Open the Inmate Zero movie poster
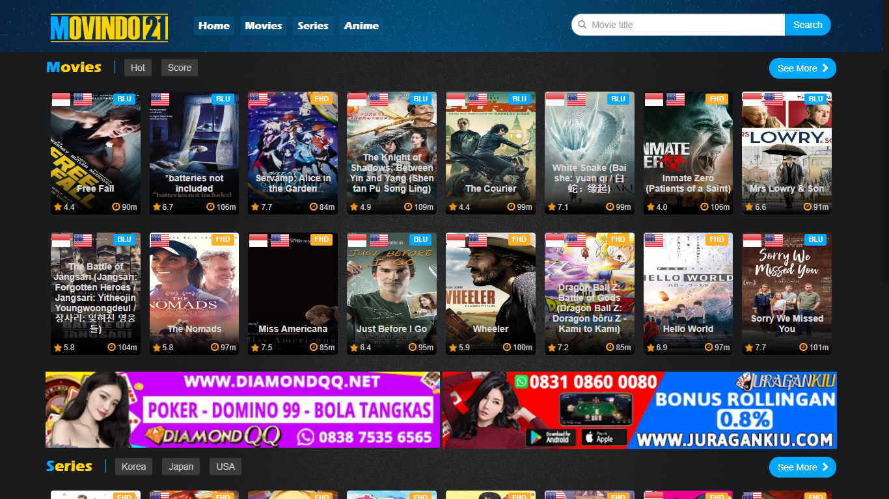Image resolution: width=889 pixels, height=499 pixels. pos(688,153)
